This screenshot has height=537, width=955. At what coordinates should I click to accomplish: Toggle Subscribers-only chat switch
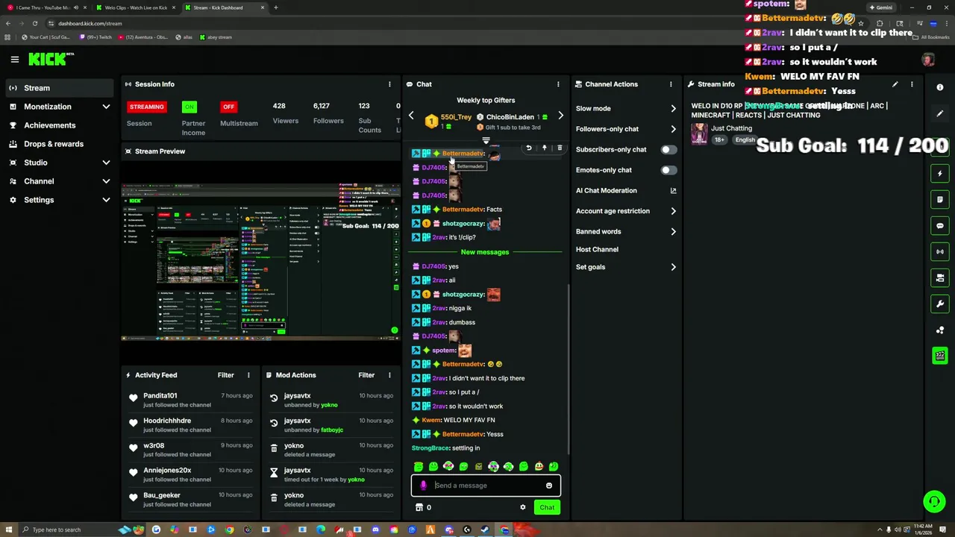(x=668, y=149)
